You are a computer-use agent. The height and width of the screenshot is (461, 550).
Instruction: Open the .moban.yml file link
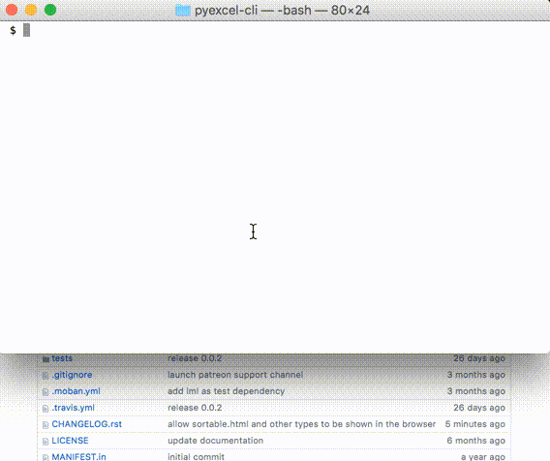click(x=76, y=391)
